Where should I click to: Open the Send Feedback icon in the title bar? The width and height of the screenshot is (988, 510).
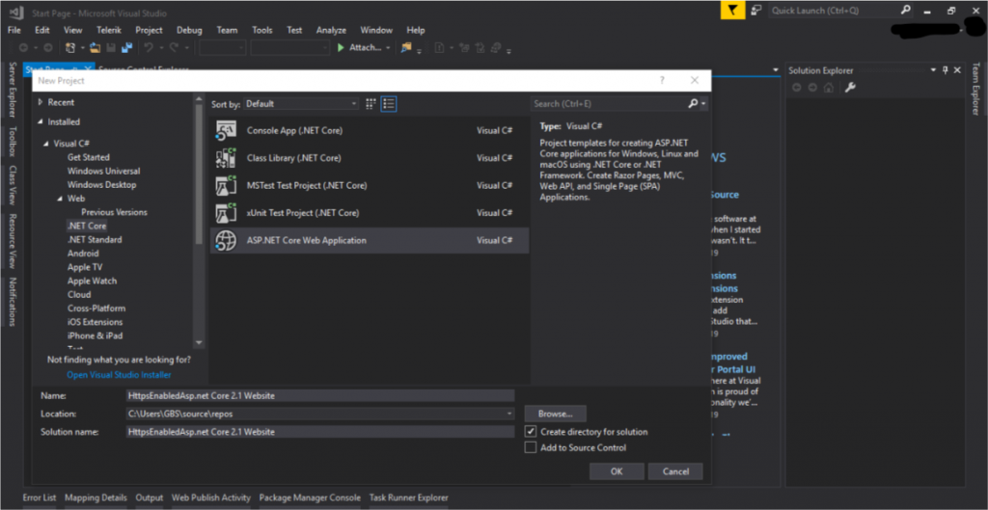point(756,11)
